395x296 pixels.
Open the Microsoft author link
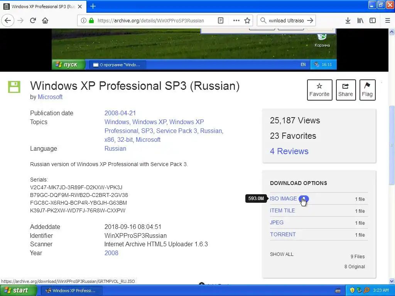tap(50, 97)
